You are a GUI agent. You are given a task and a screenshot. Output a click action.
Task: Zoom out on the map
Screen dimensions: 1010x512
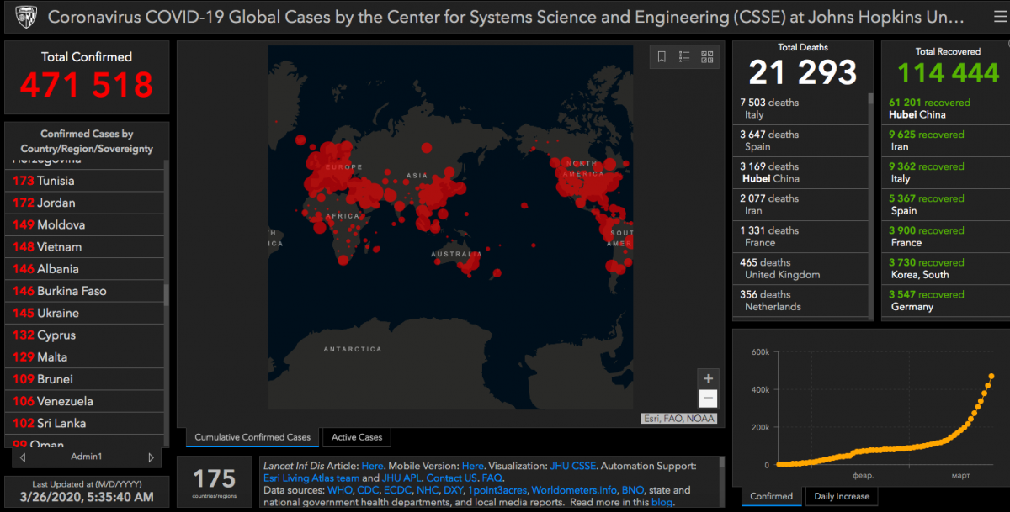(x=708, y=399)
